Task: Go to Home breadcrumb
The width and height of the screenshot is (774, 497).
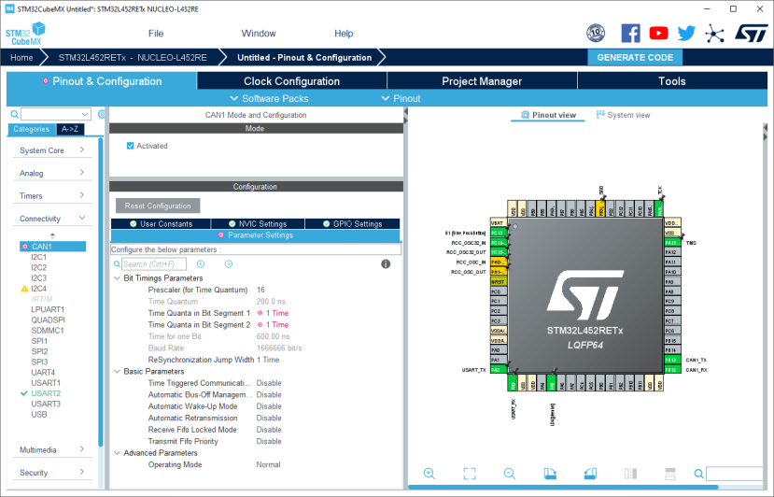Action: [x=21, y=57]
